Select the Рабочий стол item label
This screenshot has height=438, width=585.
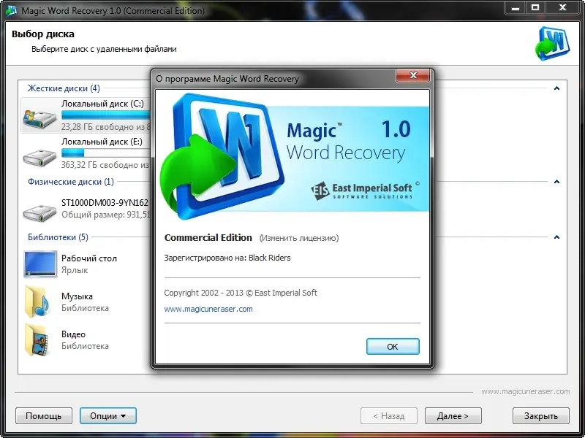coord(89,258)
